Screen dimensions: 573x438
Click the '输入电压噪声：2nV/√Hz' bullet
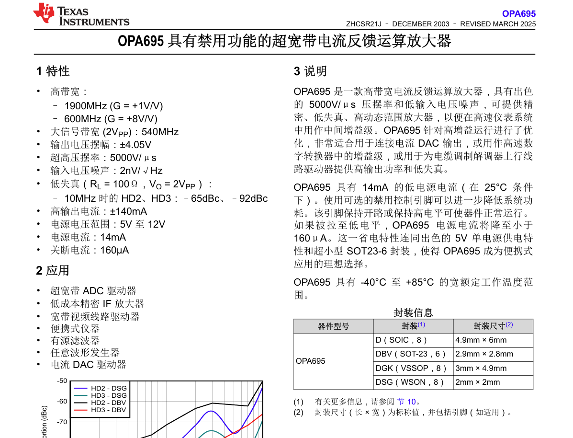[106, 171]
